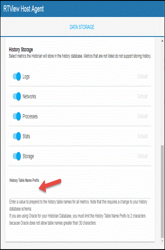This screenshot has width=165, height=250.
Task: Select Default label beside Processes
Action: click(143, 116)
